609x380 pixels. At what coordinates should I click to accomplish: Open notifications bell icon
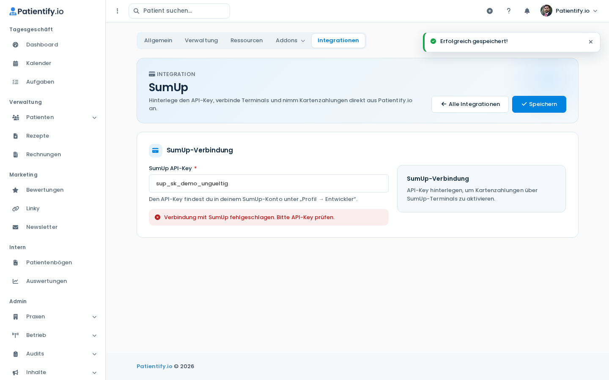click(x=527, y=11)
